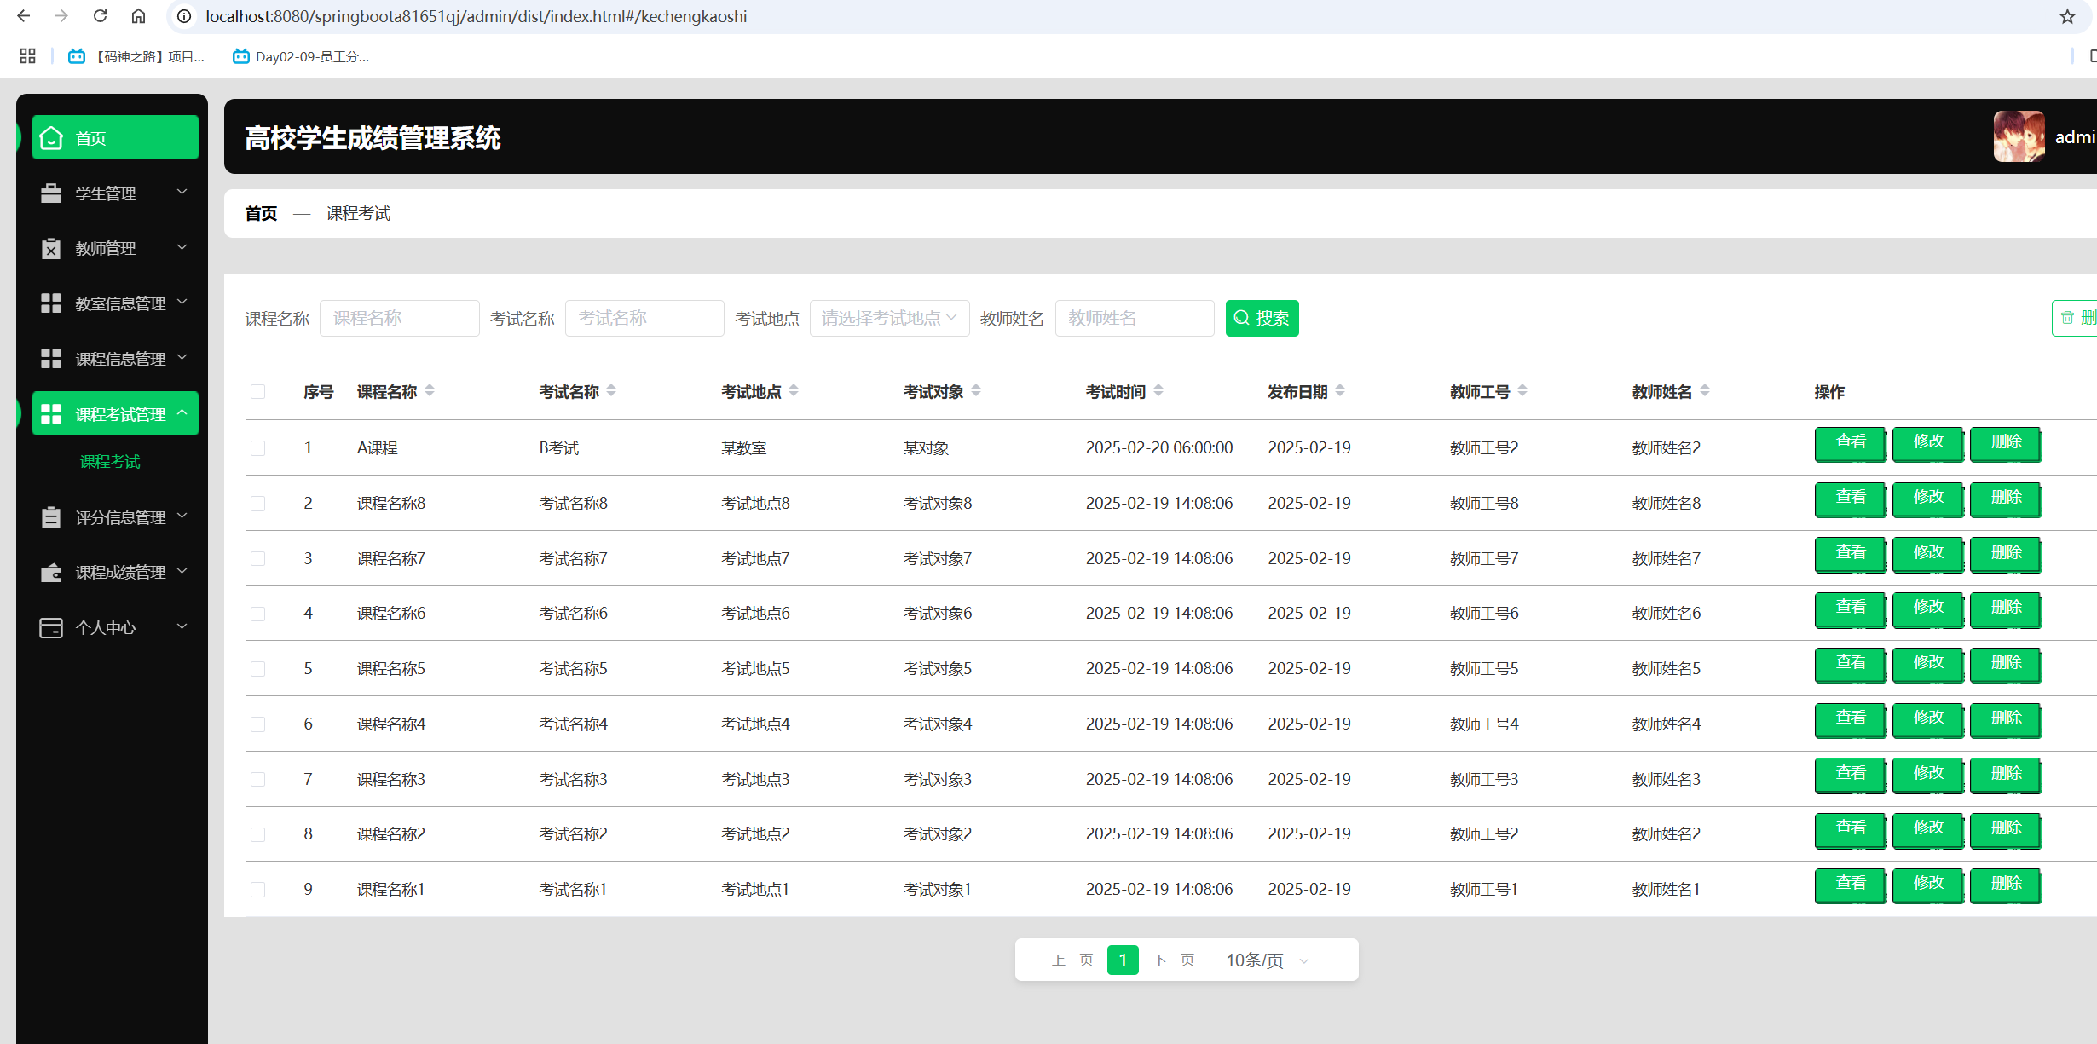Viewport: 2097px width, 1044px height.
Task: Expand 评分信息管理 menu chevron
Action: 182,516
